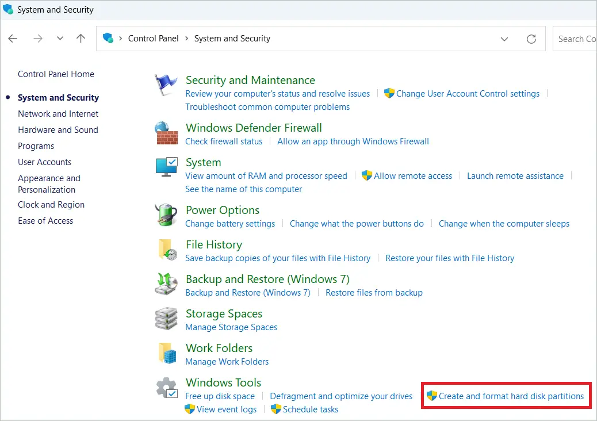This screenshot has height=421, width=597.
Task: Click the shield icon in address bar
Action: coord(108,38)
